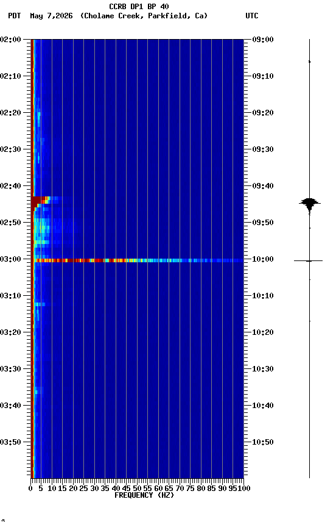Click the '09:30' UTC time label
This screenshot has width=336, height=527.
[x=263, y=149]
